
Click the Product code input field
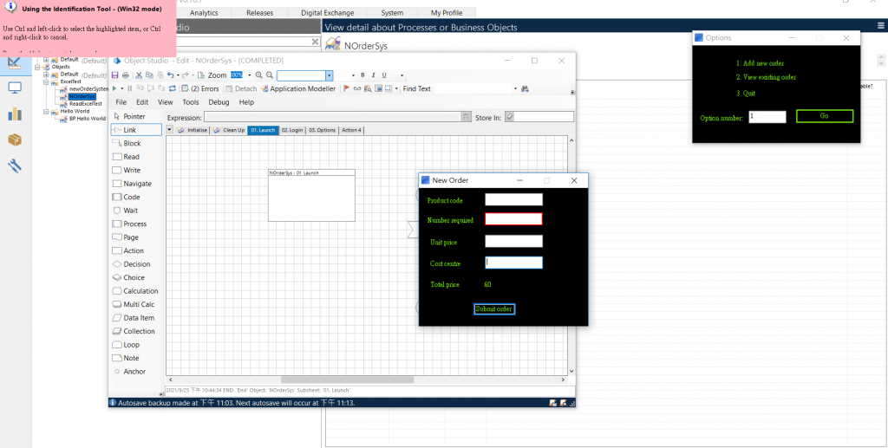click(x=513, y=199)
